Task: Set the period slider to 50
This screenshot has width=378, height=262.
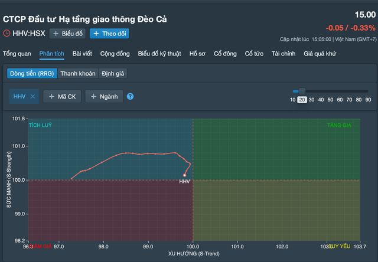Action: click(330, 100)
